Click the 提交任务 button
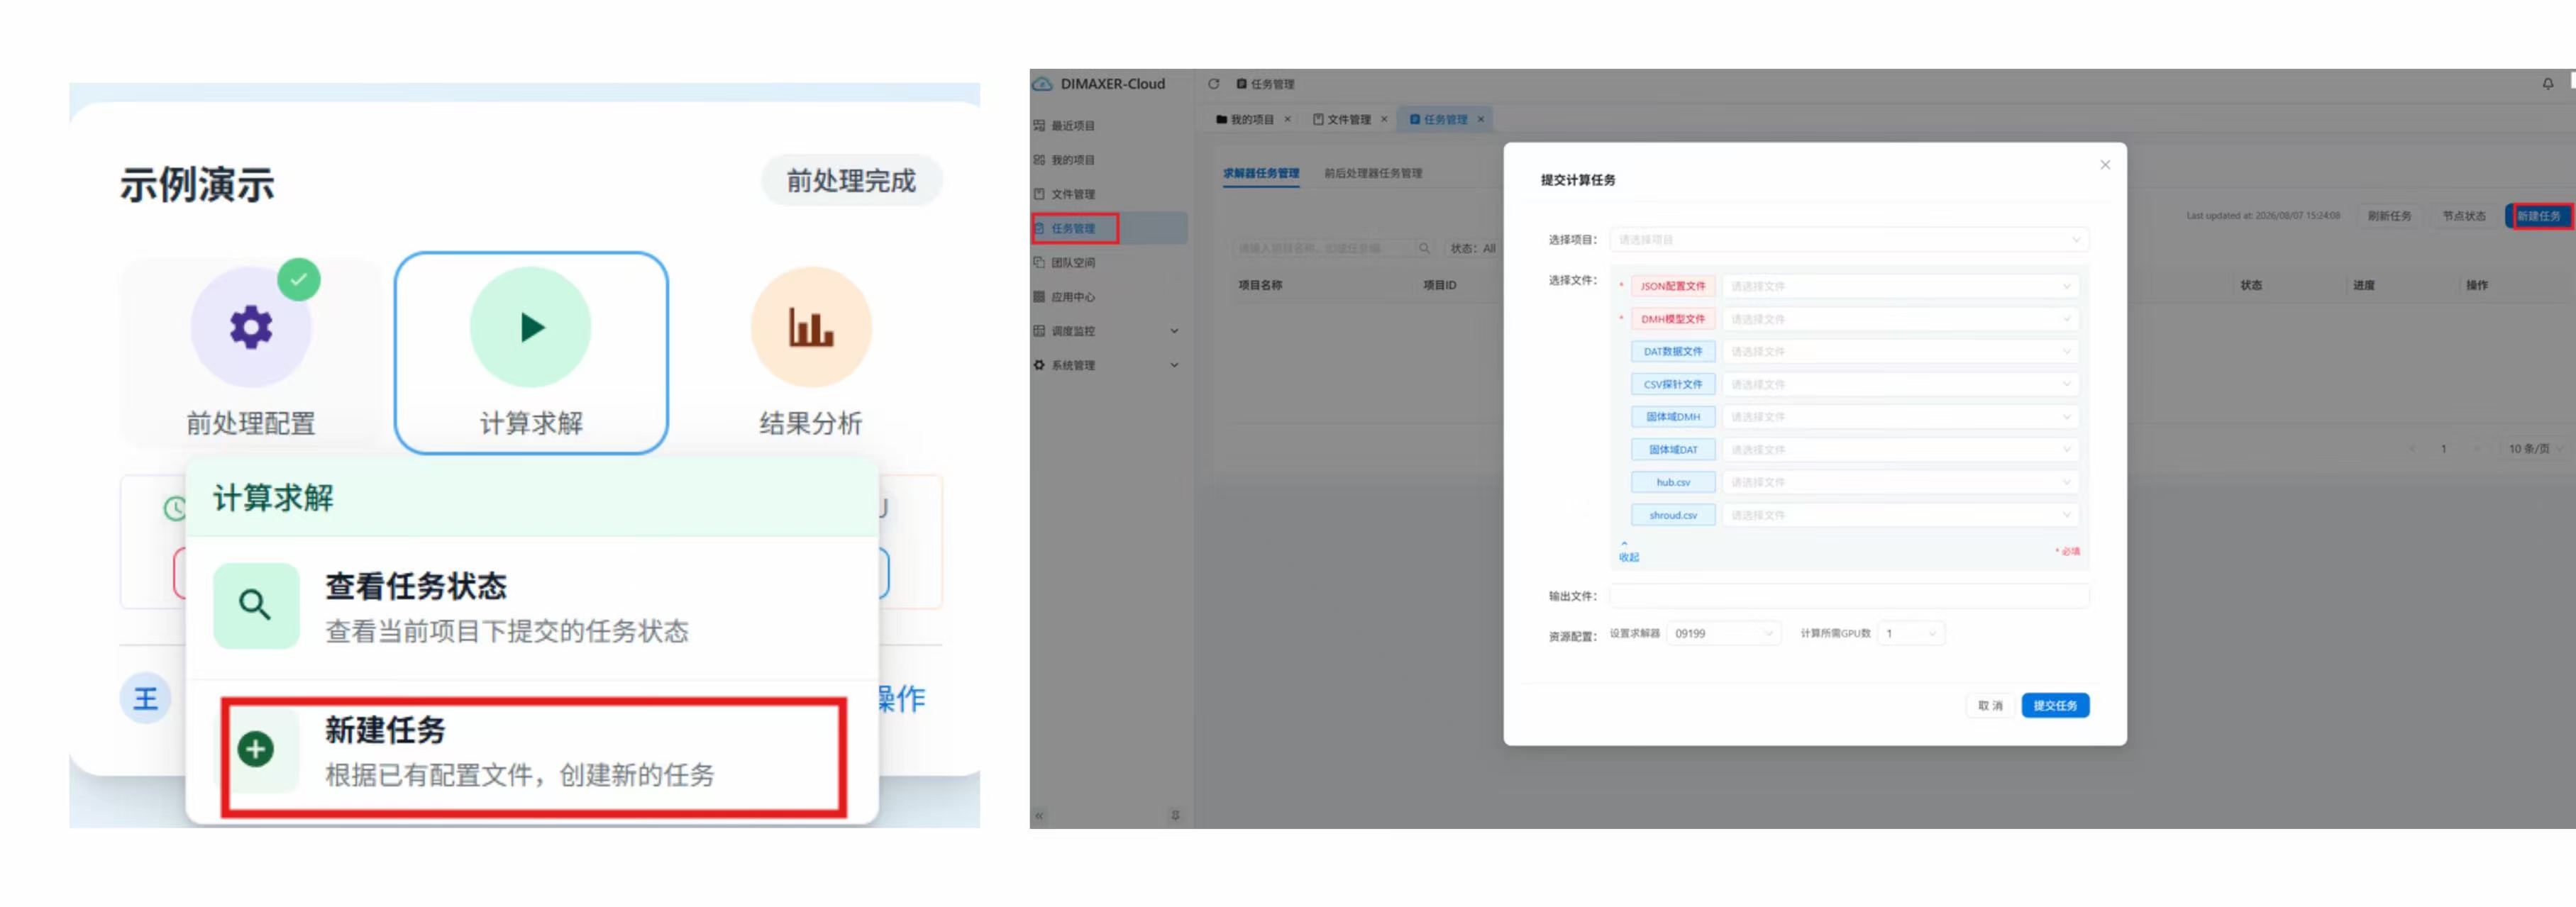Viewport: 2576px width, 907px height. click(2054, 705)
